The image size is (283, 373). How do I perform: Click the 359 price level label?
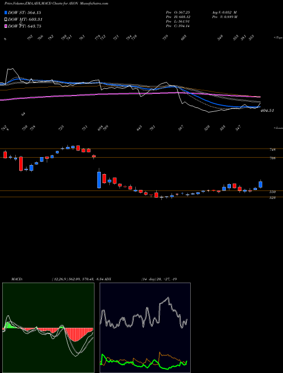[x=273, y=192]
